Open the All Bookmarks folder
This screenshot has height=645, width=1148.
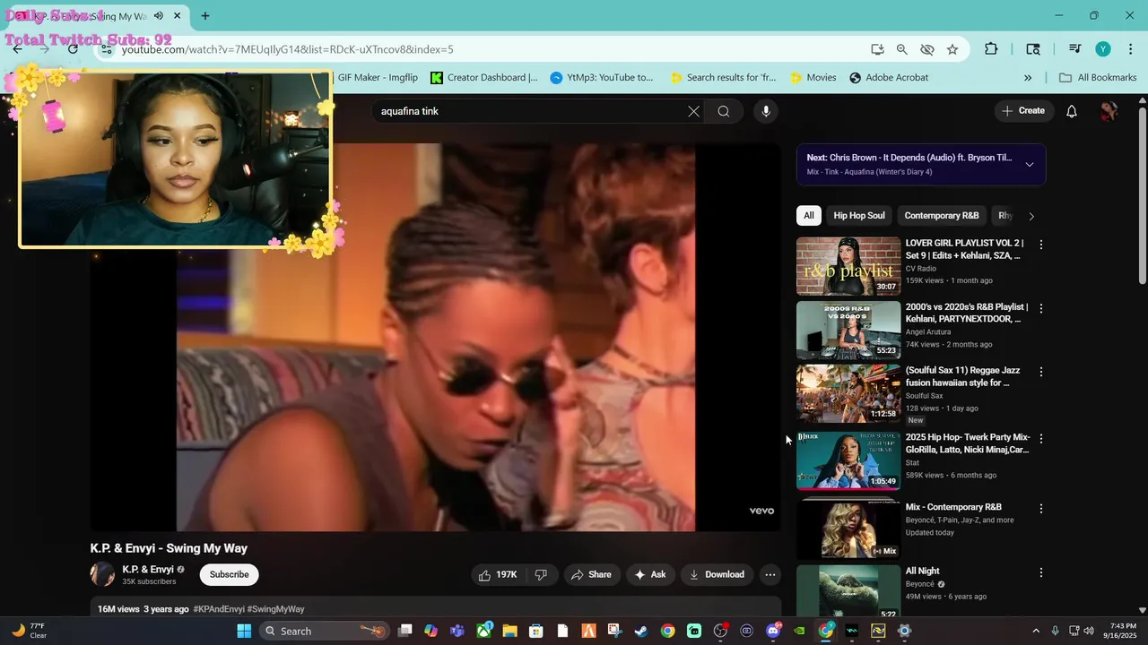click(1098, 78)
